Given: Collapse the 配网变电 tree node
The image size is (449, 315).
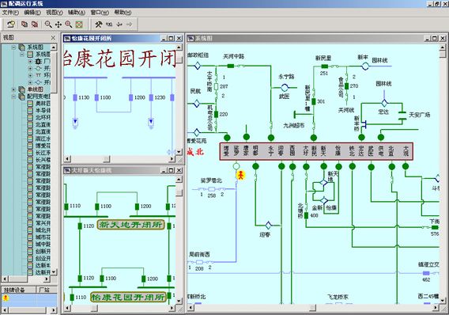Looking at the screenshot, I should [13, 97].
